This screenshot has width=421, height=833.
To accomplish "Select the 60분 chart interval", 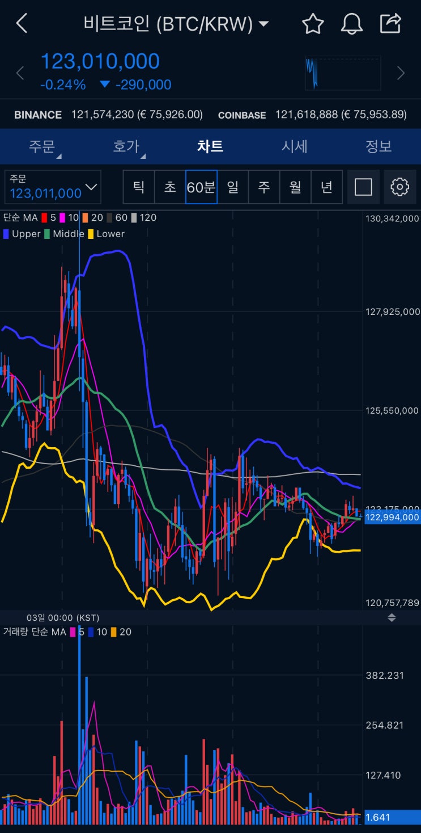I will click(201, 187).
